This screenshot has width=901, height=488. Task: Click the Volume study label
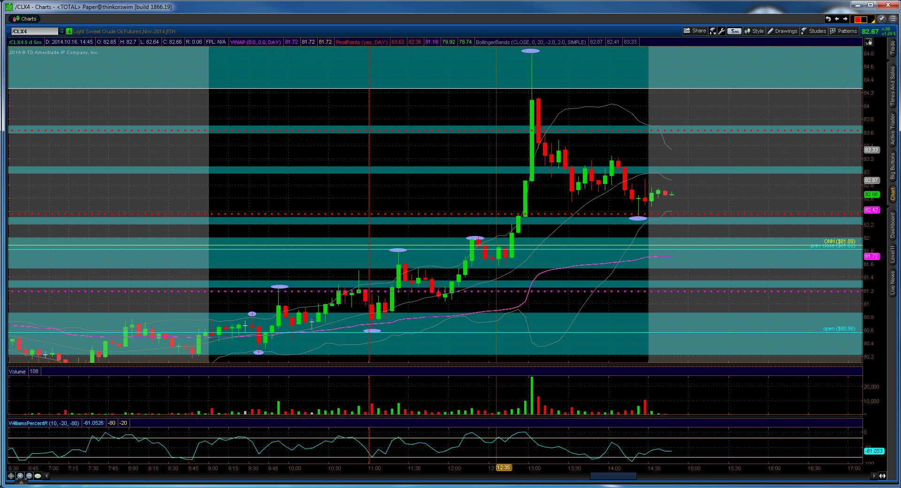click(17, 371)
